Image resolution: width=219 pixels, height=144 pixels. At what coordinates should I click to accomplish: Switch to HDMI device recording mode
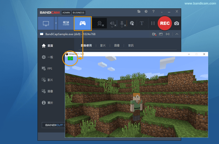[x=65, y=23]
